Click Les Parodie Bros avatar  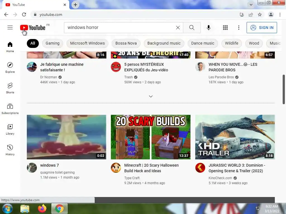(200, 67)
